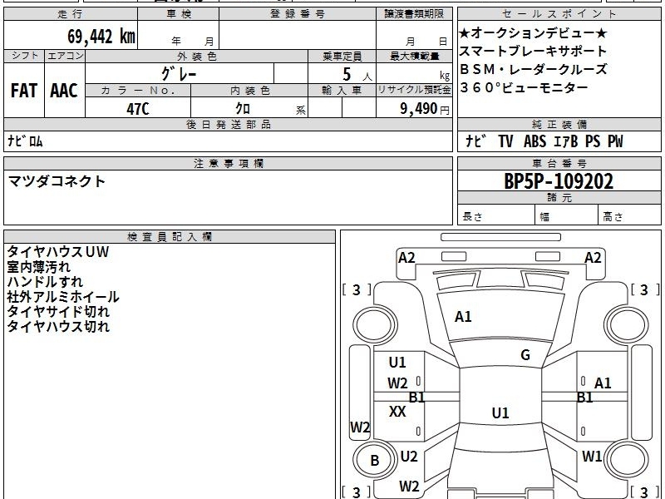
Task: Select the 内装色 header
Action: [x=249, y=91]
